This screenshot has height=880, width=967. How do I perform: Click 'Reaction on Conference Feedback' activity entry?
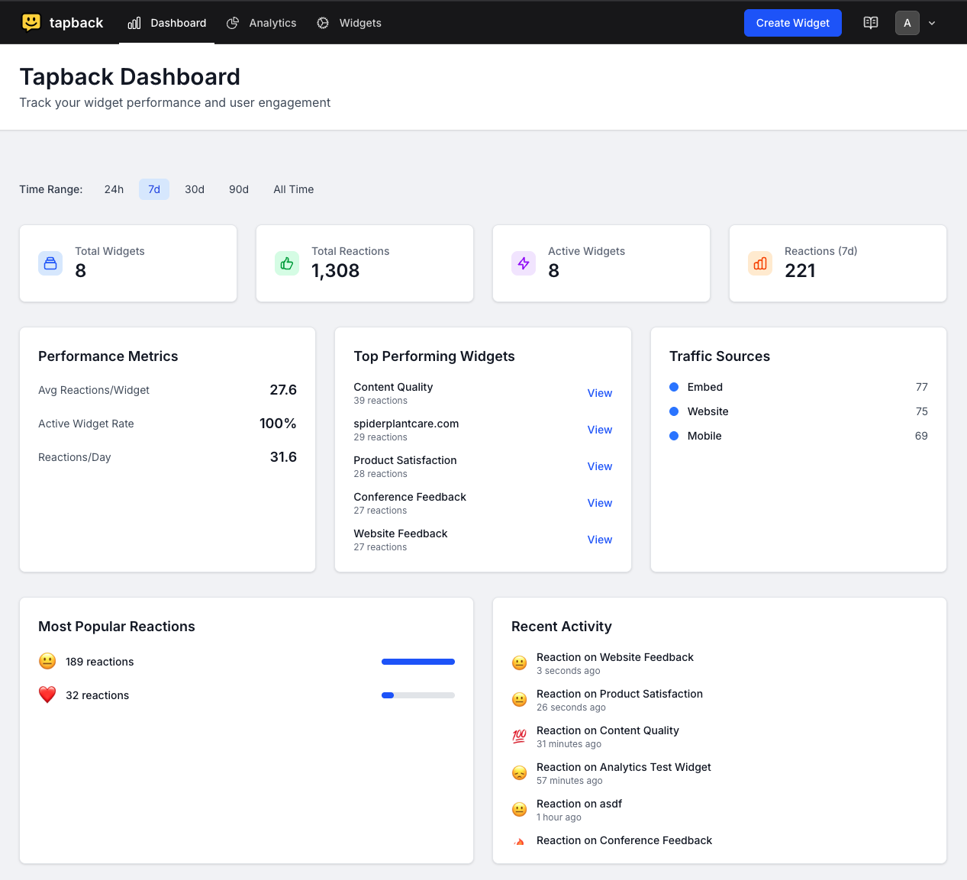[624, 840]
